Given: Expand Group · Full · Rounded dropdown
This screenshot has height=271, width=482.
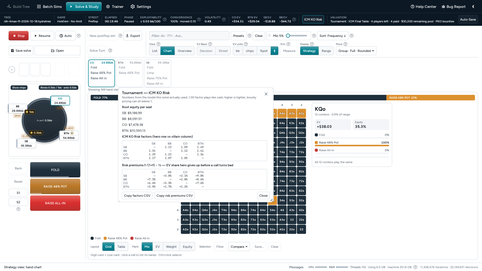Looking at the screenshot, I should click(x=356, y=51).
